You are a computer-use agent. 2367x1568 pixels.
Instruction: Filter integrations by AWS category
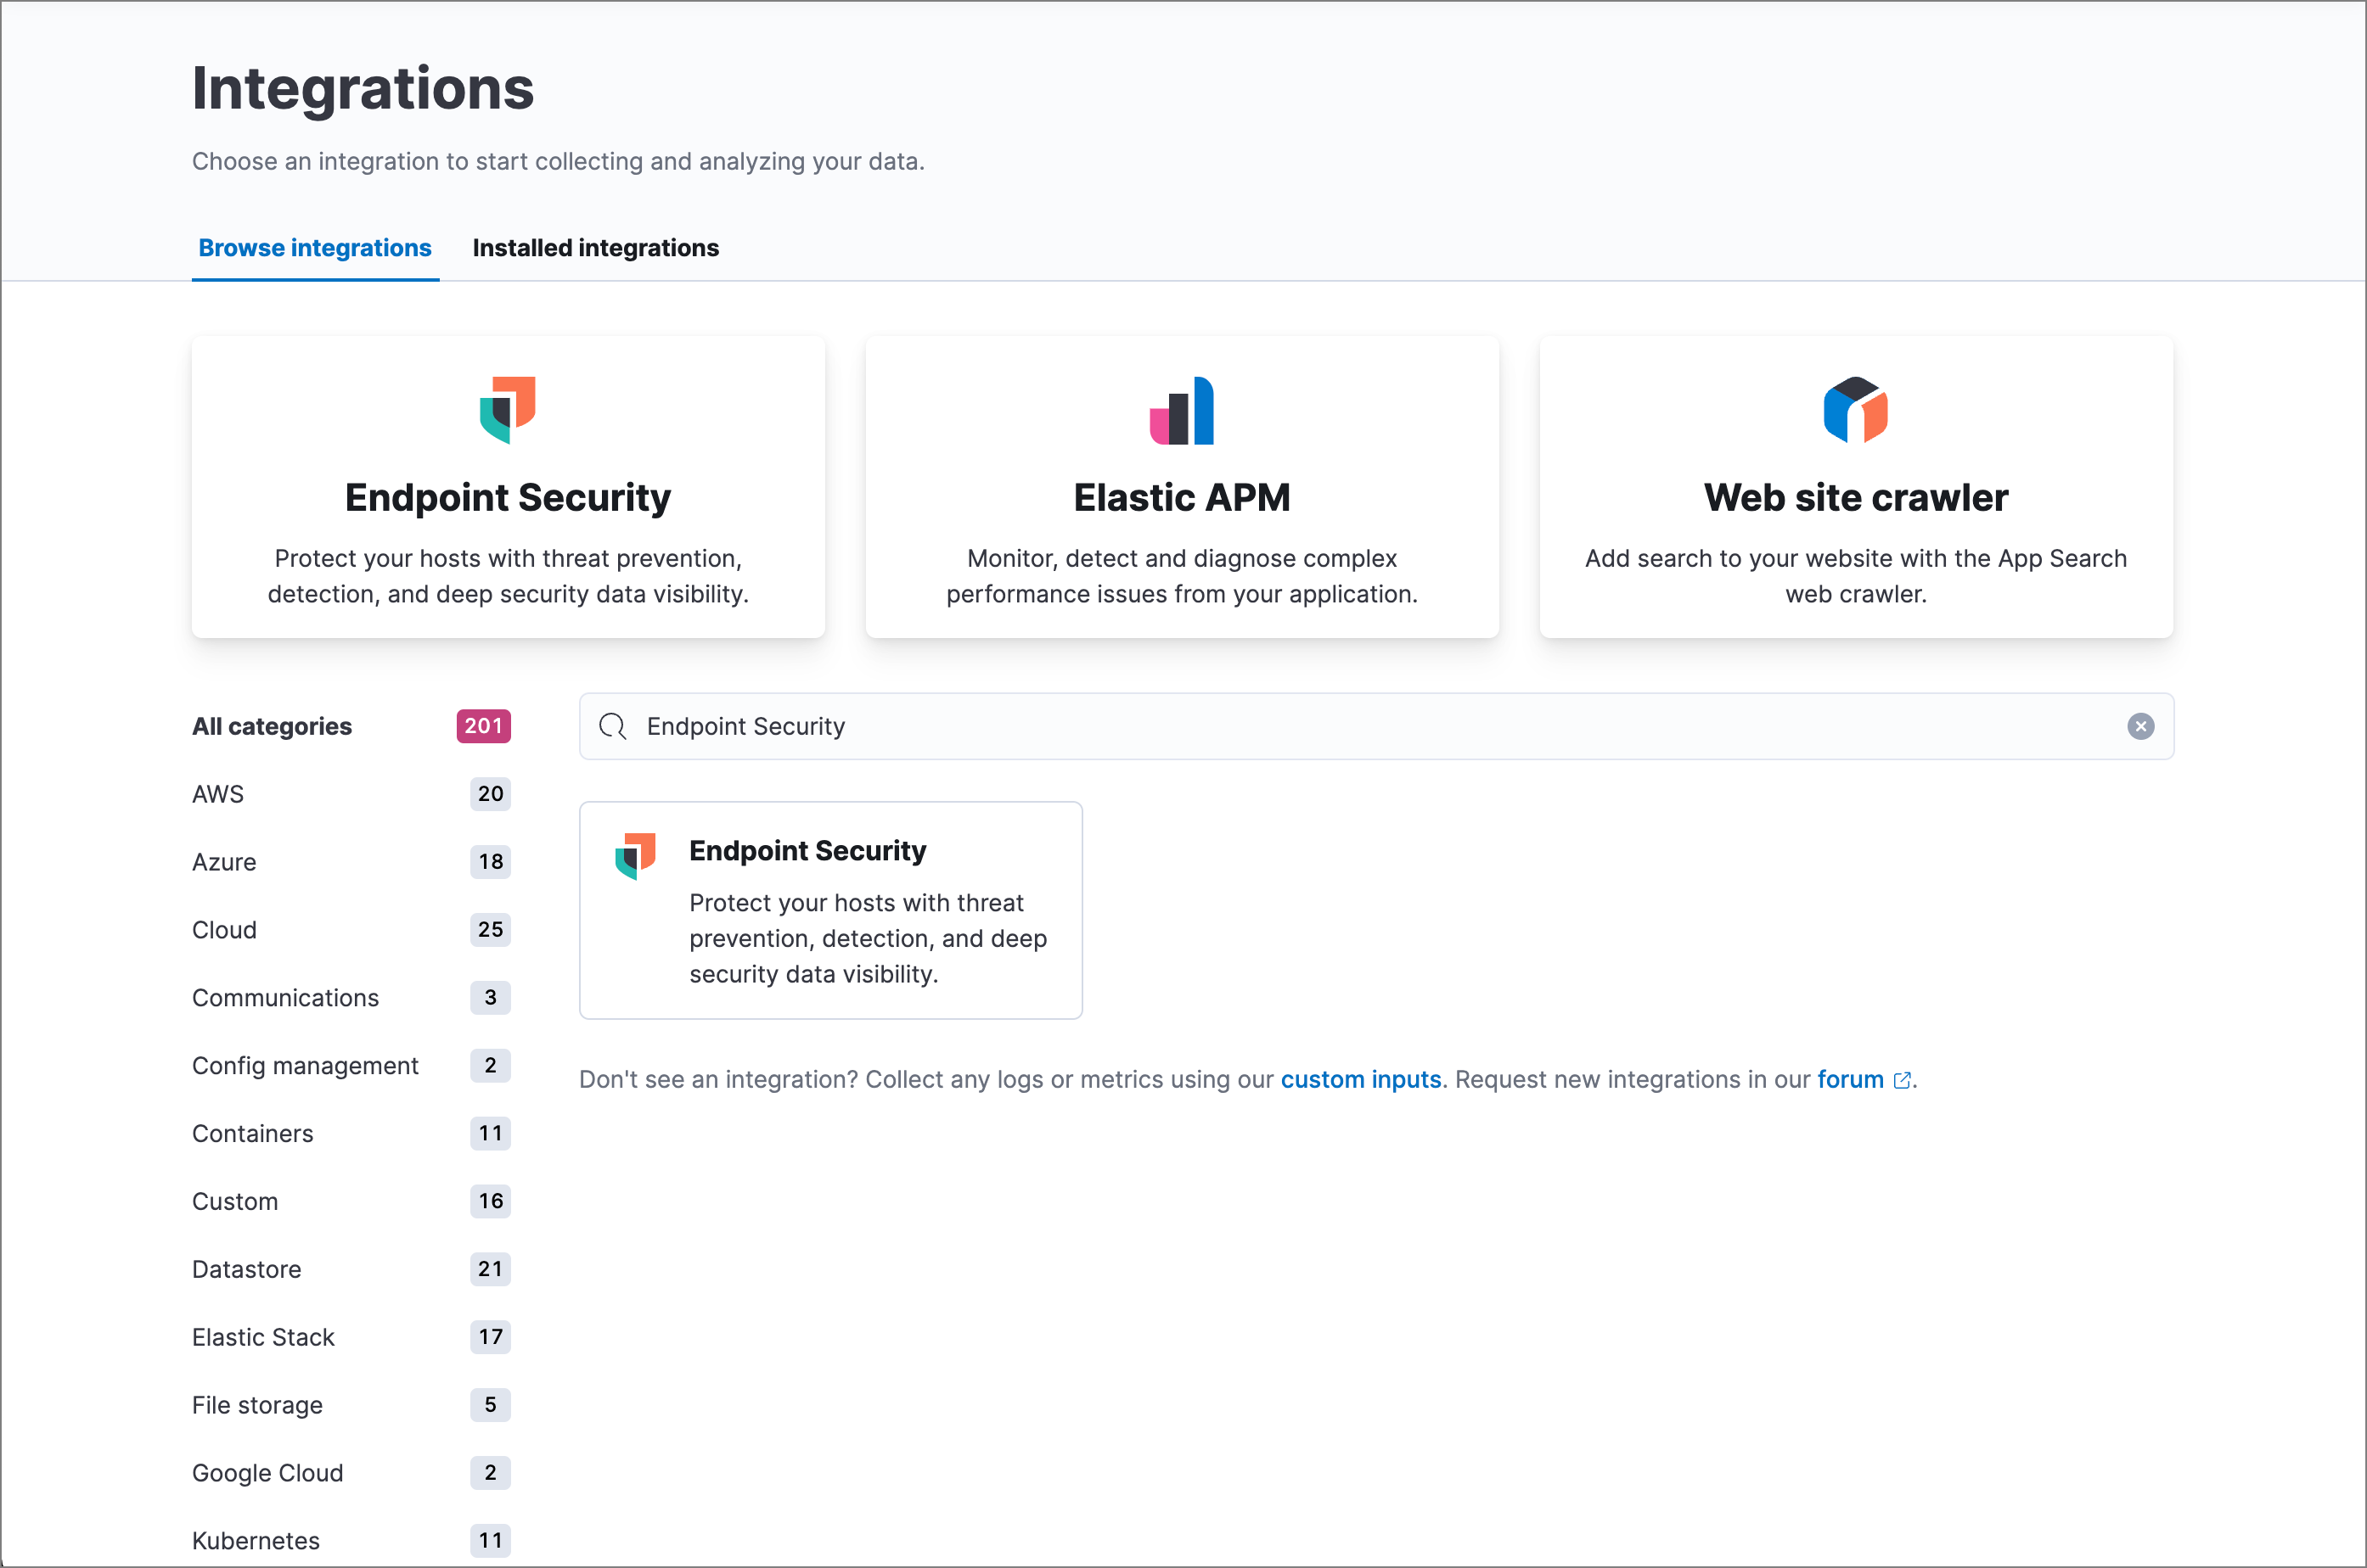[x=218, y=793]
